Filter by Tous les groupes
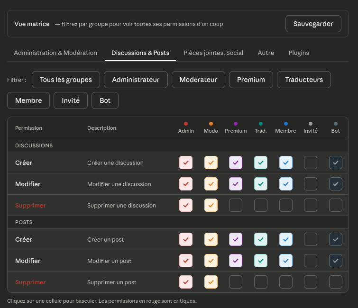The image size is (358, 308). [x=65, y=80]
